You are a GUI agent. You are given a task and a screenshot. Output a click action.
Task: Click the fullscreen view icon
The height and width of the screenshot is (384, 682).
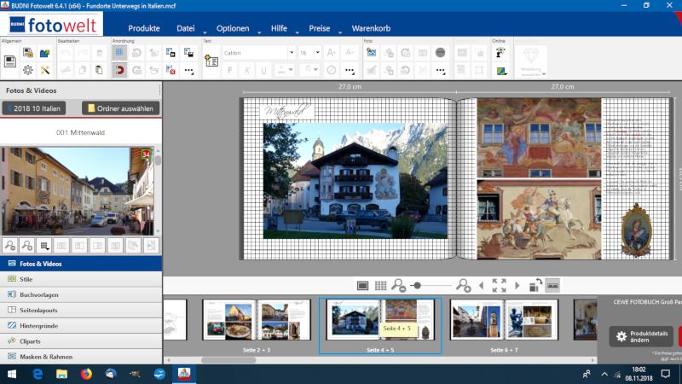coord(500,285)
